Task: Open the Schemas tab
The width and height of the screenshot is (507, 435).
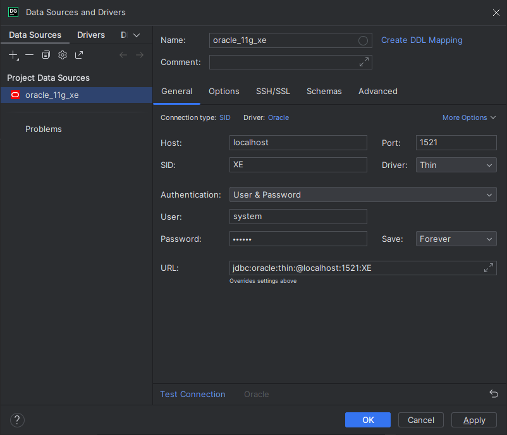Action: click(324, 92)
